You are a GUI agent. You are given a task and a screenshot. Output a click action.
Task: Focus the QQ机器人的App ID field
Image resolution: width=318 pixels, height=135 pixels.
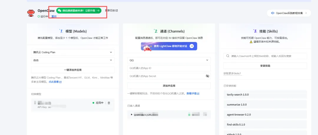[x=169, y=68]
